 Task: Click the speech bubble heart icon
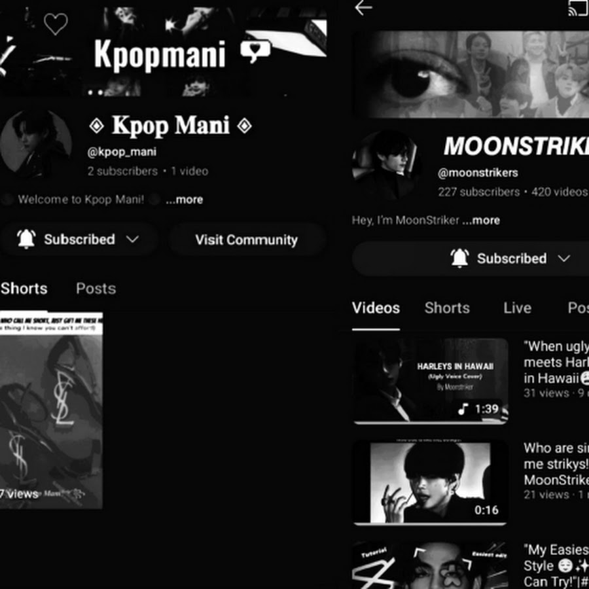(255, 50)
